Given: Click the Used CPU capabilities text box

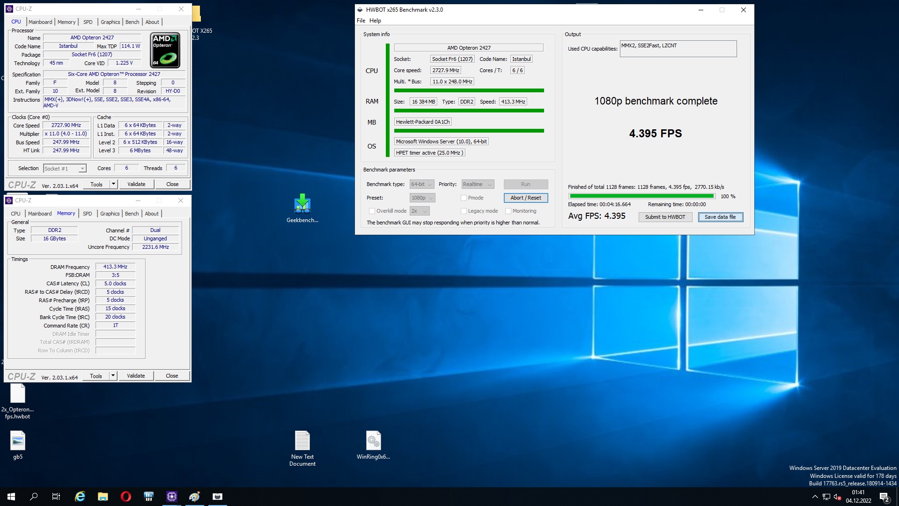Looking at the screenshot, I should [678, 49].
